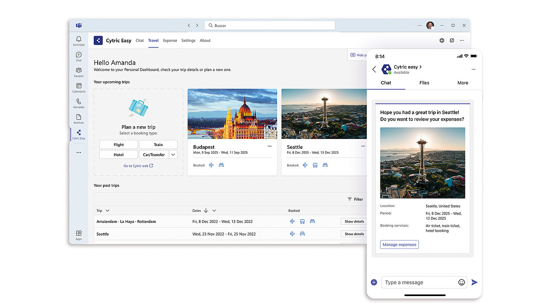Click the Flight booking type button
Viewport: 548px width, 308px height.
pyautogui.click(x=118, y=145)
